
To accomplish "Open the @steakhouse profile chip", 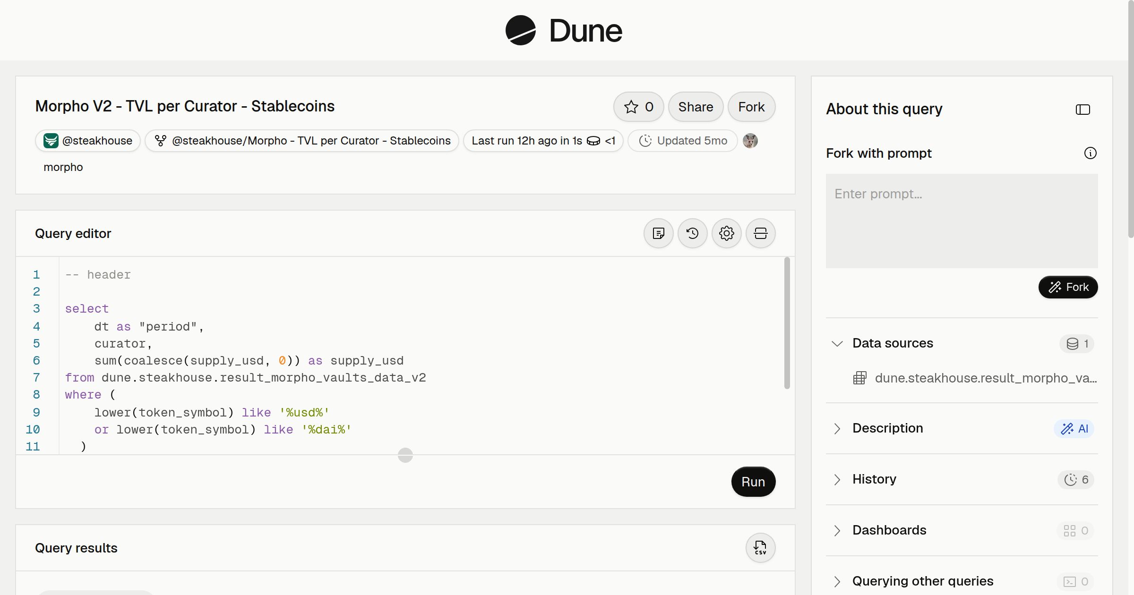I will coord(88,141).
